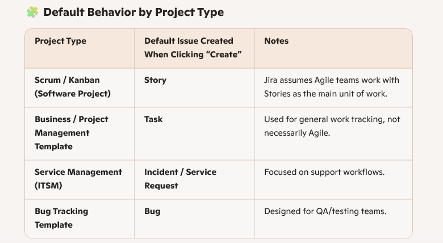Select the "Story" default issue cell

click(x=155, y=80)
